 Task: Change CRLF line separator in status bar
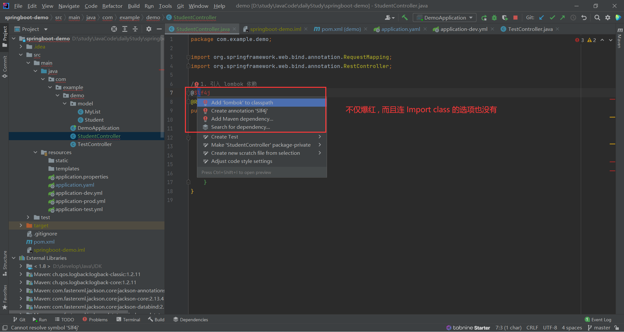[532, 328]
